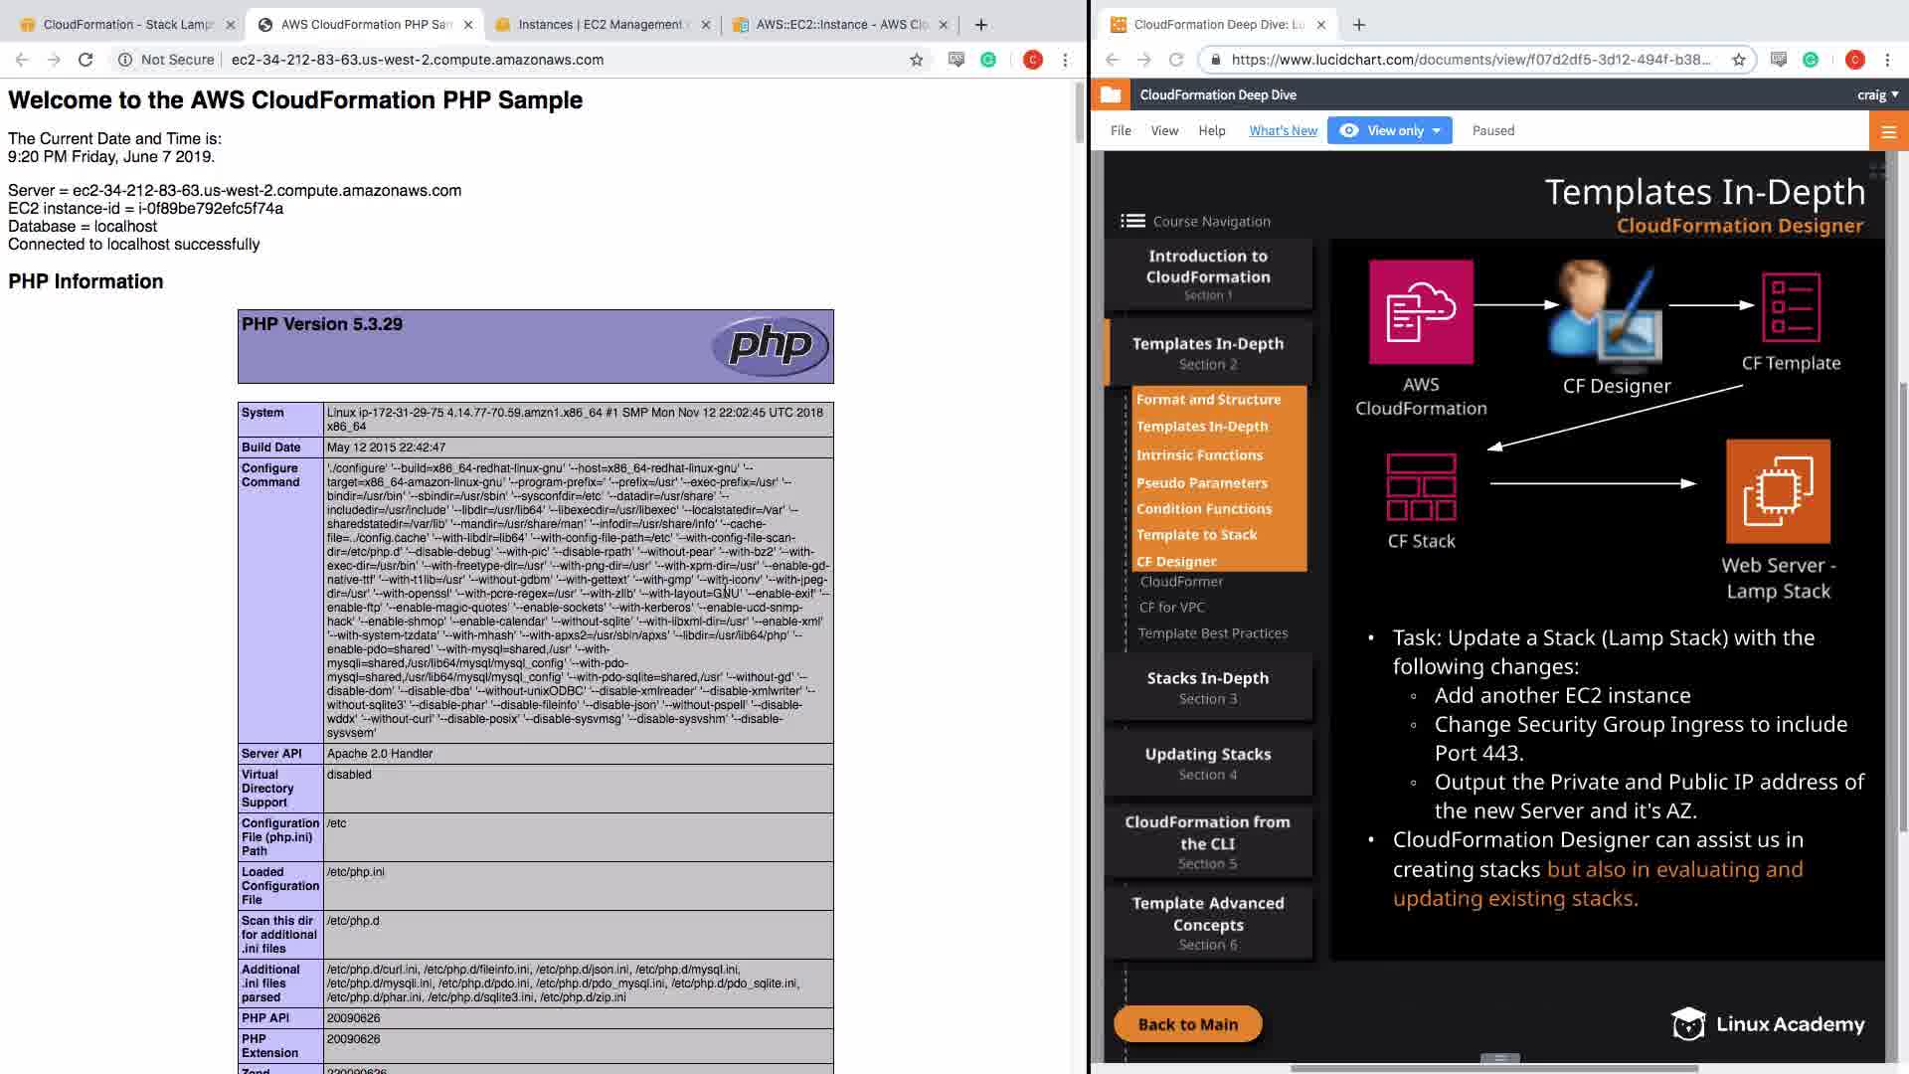Click the CF Template checklist icon
1909x1074 pixels.
point(1790,308)
